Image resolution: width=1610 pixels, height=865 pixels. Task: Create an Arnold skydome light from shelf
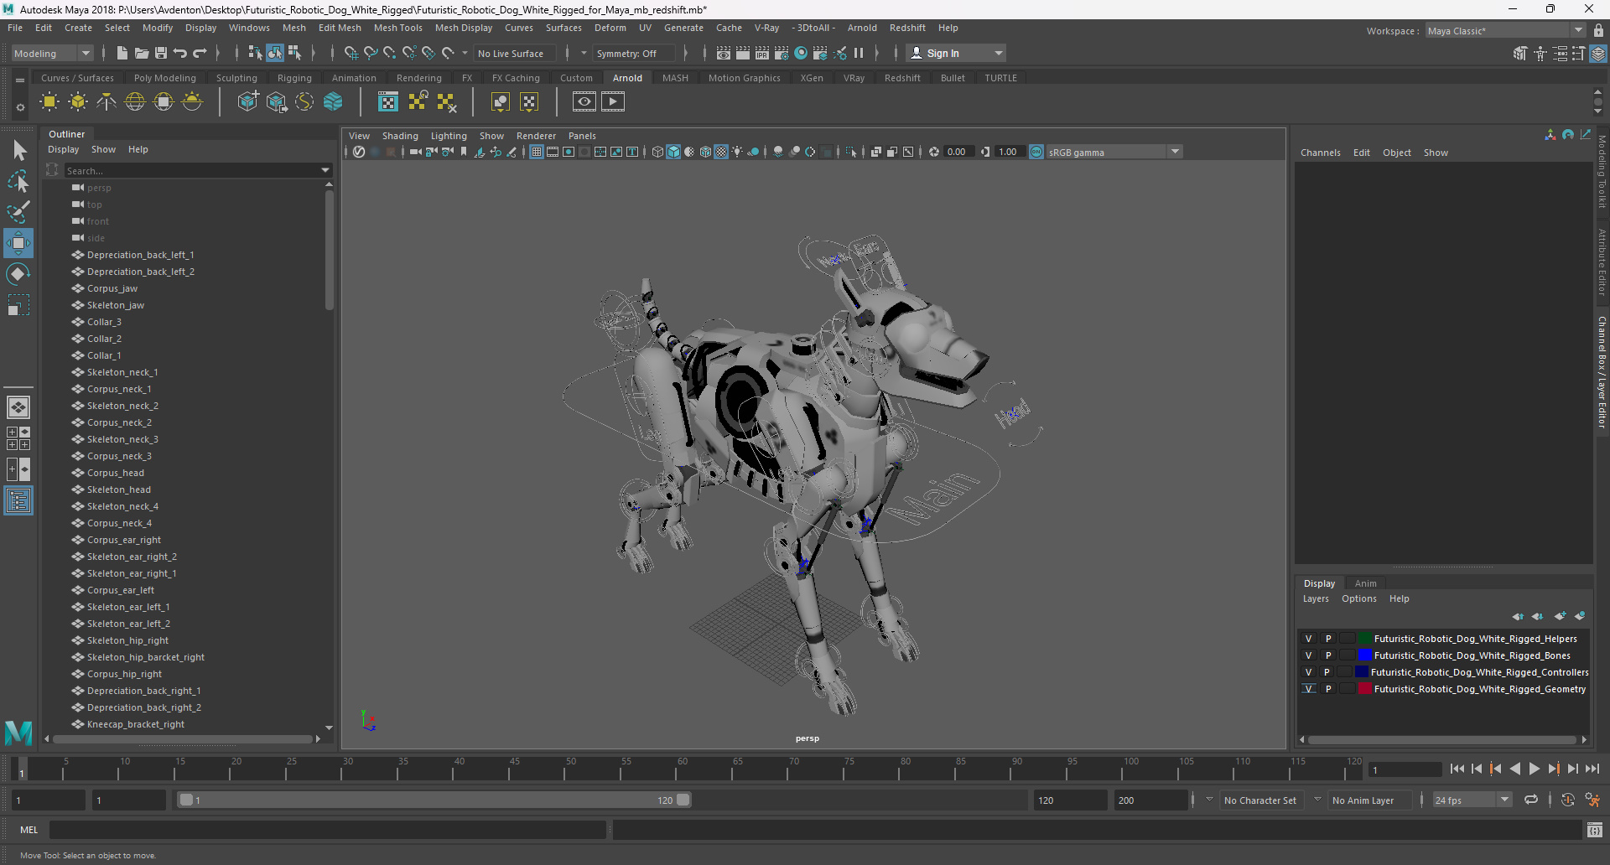click(135, 102)
